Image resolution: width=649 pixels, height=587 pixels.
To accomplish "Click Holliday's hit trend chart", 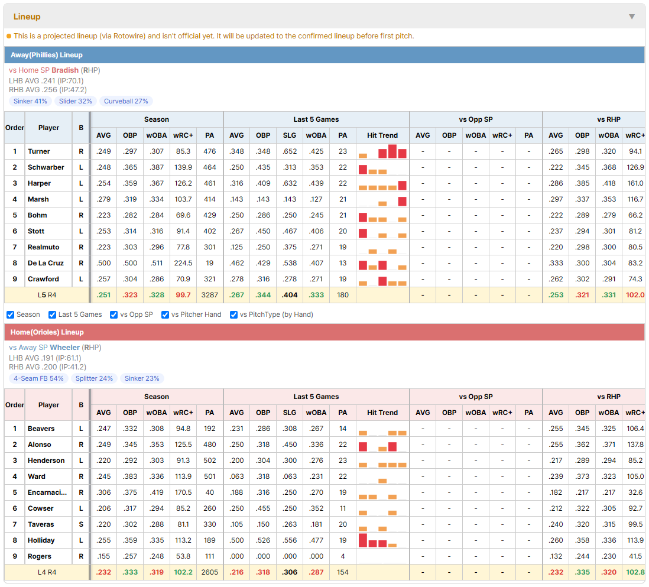I will click(x=382, y=541).
